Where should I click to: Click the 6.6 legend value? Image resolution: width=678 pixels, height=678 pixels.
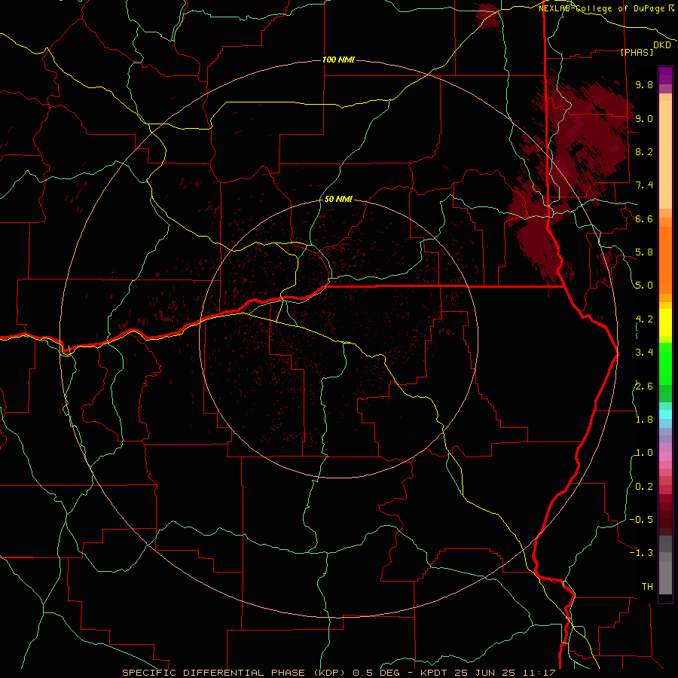[x=644, y=218]
